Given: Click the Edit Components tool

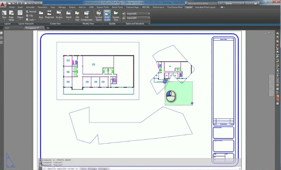Looking at the screenshot, I should [x=87, y=16].
